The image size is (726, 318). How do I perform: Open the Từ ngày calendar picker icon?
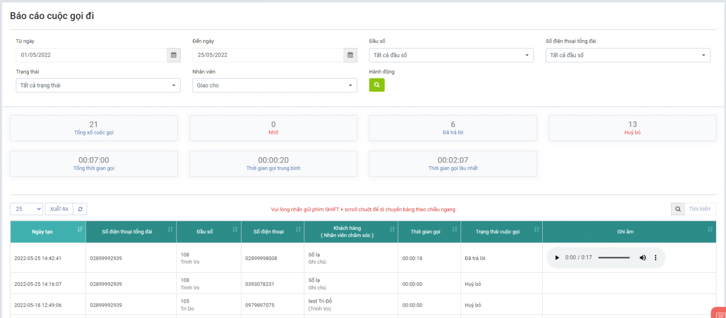pos(173,55)
